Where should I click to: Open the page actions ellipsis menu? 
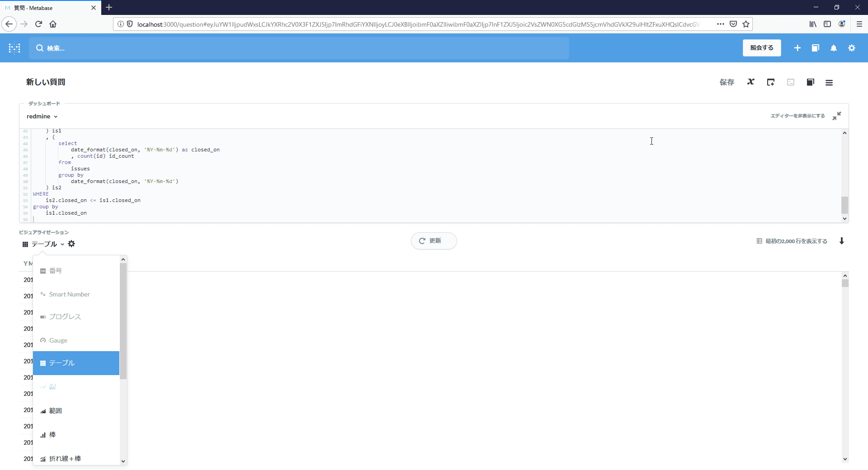(x=720, y=24)
